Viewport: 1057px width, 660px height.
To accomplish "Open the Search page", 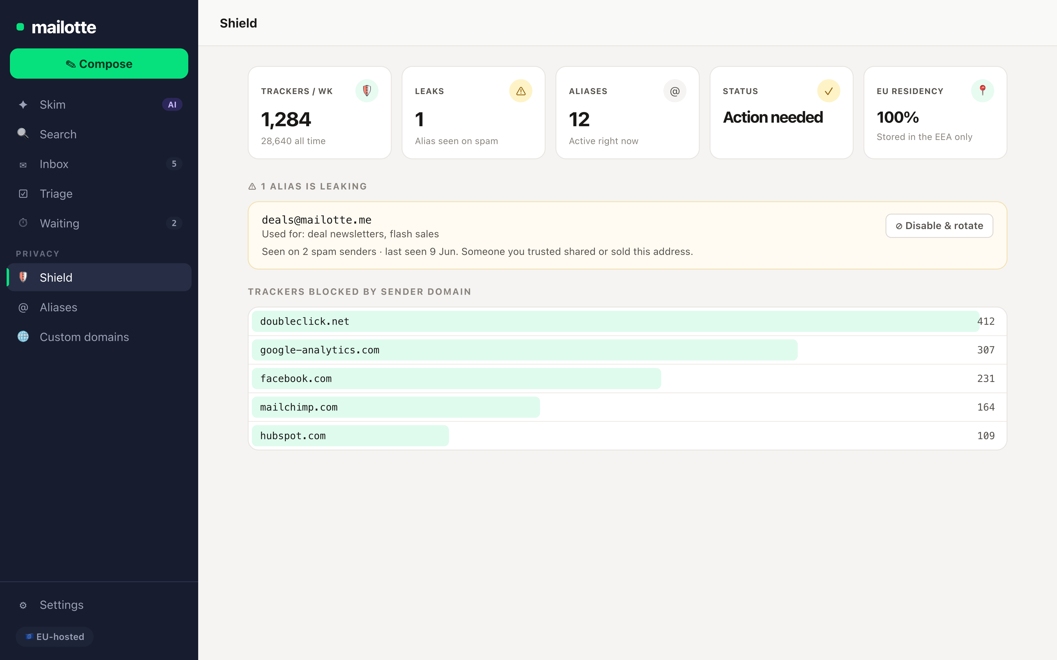I will (99, 134).
